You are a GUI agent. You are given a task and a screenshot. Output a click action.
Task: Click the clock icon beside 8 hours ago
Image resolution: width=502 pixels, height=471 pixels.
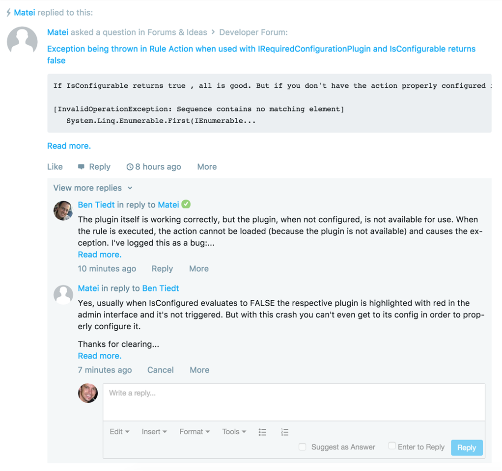(x=130, y=167)
